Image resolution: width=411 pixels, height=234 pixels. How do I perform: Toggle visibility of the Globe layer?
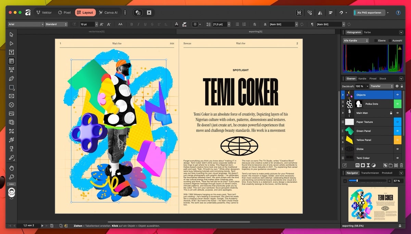398,149
